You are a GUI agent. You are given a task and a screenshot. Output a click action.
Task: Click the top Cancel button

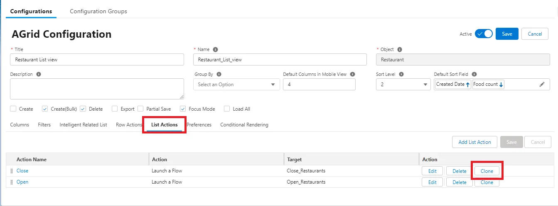click(x=535, y=34)
